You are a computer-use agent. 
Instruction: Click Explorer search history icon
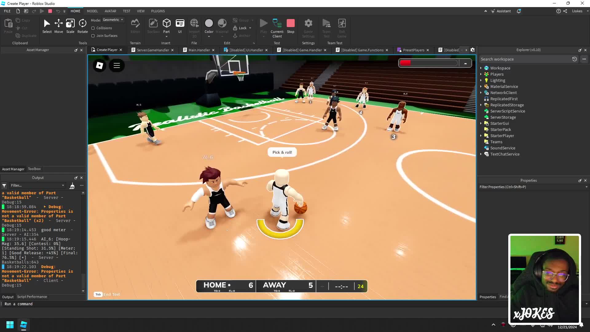point(574,59)
